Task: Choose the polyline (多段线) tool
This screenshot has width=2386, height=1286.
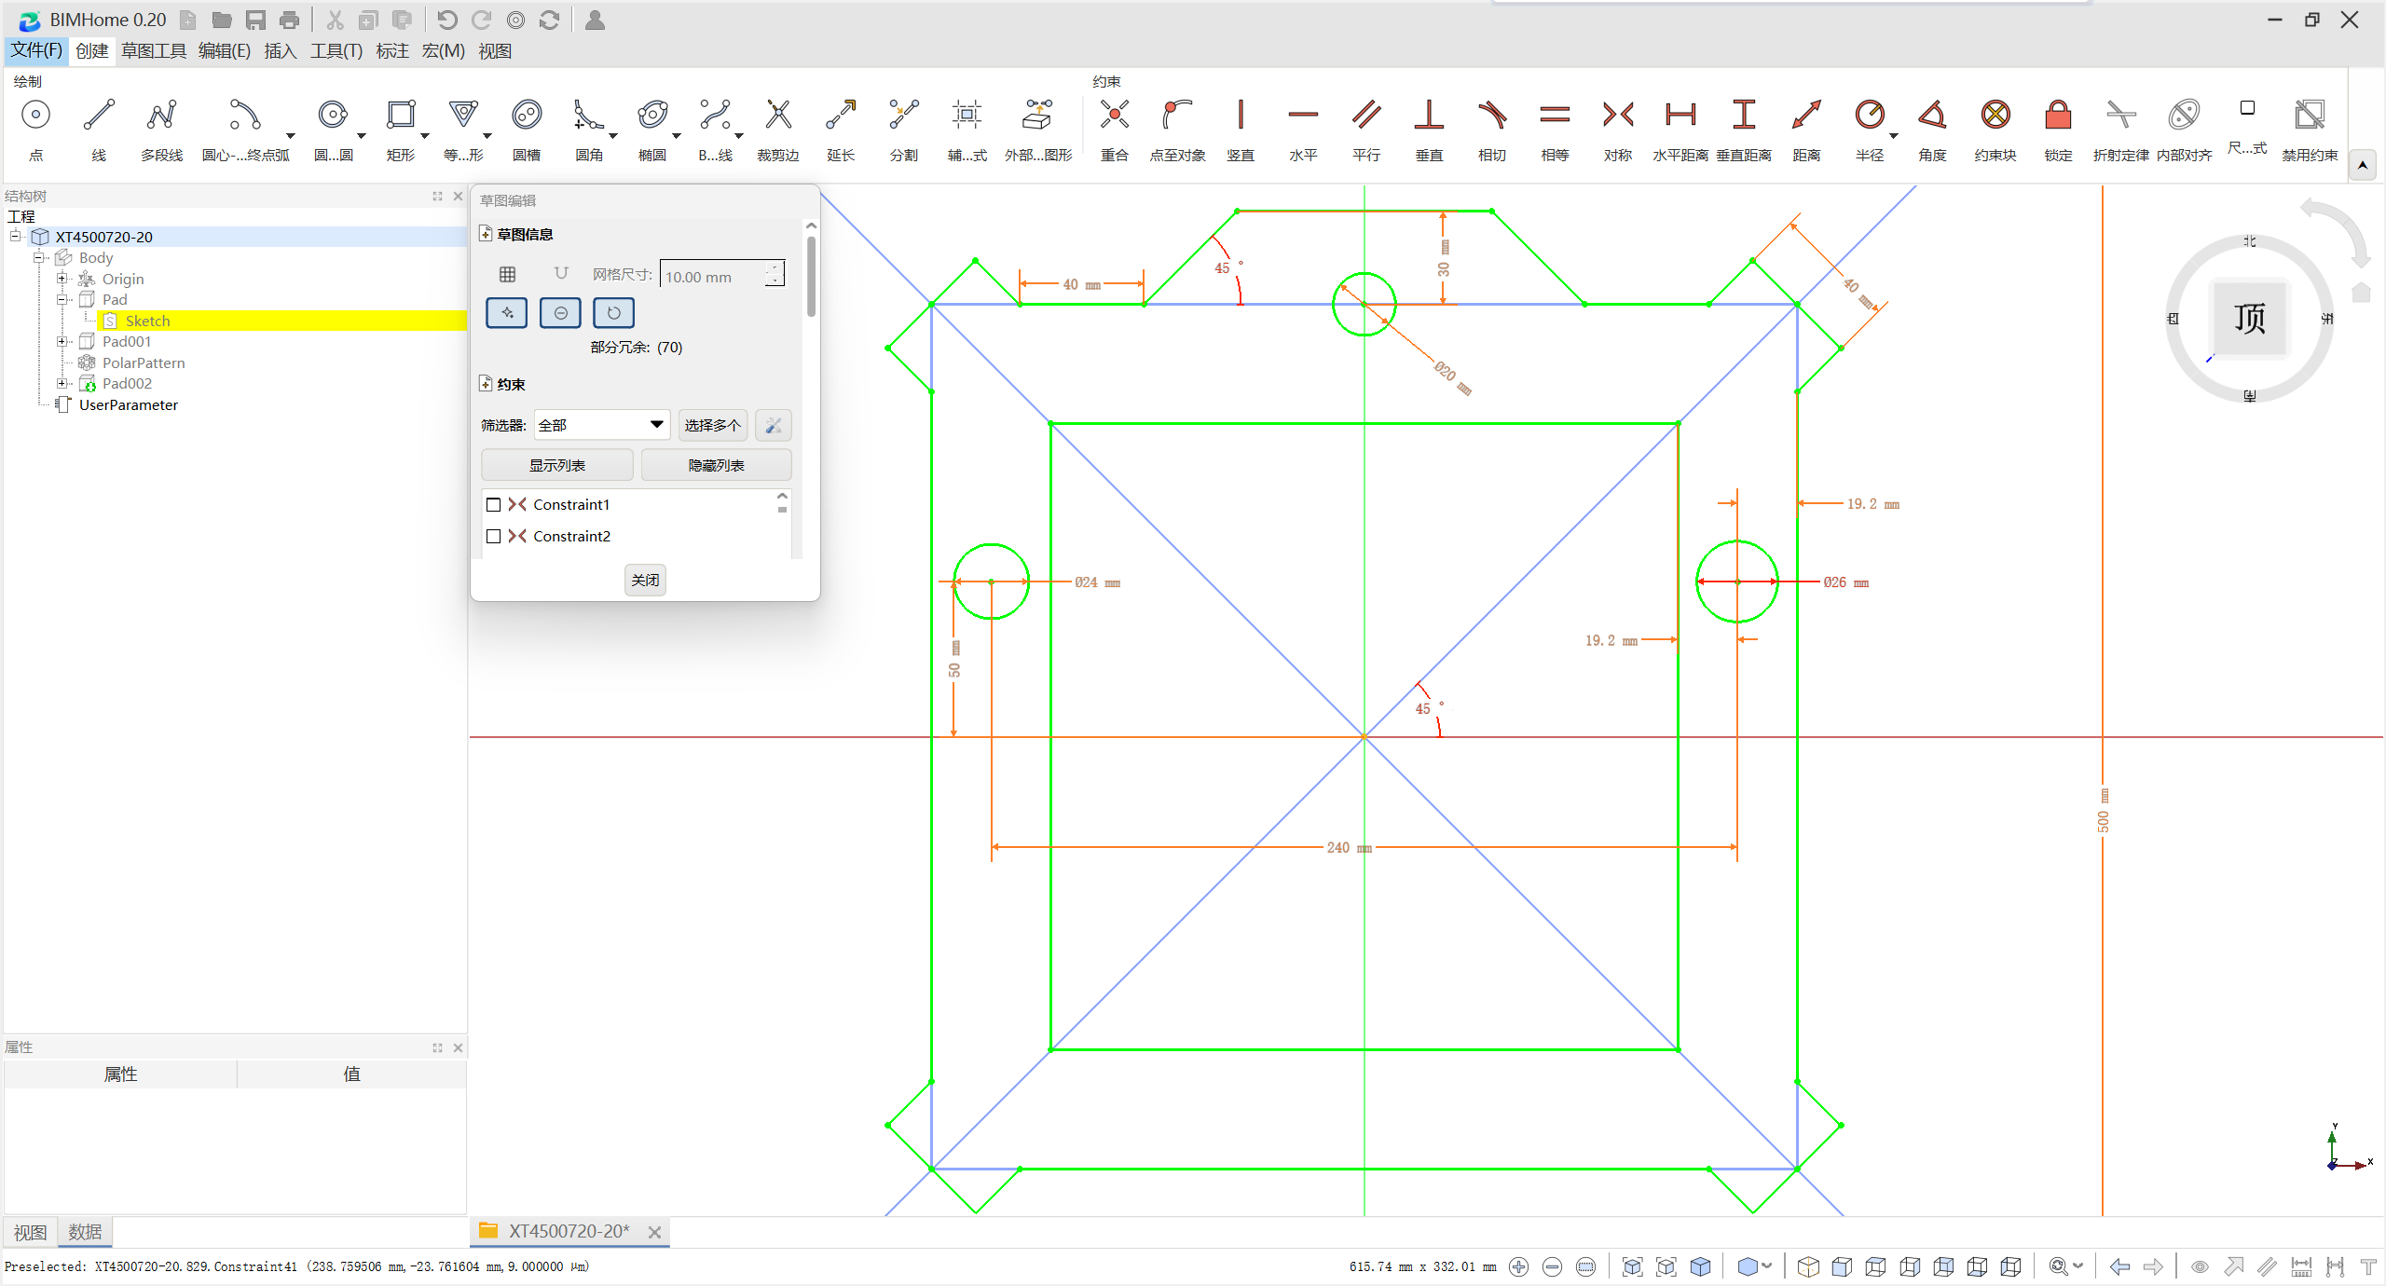Action: (161, 128)
